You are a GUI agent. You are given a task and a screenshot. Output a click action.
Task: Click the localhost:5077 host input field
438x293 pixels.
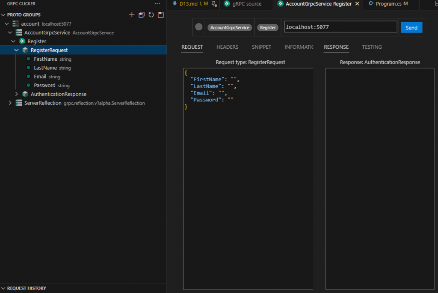340,27
